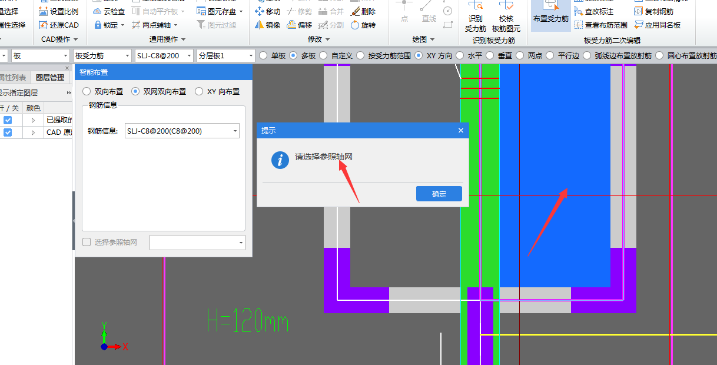Choose 双向布置 in 智能布置 dialog

(103, 91)
